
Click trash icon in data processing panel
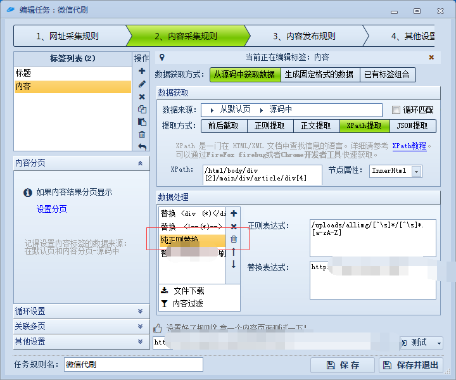(233, 239)
